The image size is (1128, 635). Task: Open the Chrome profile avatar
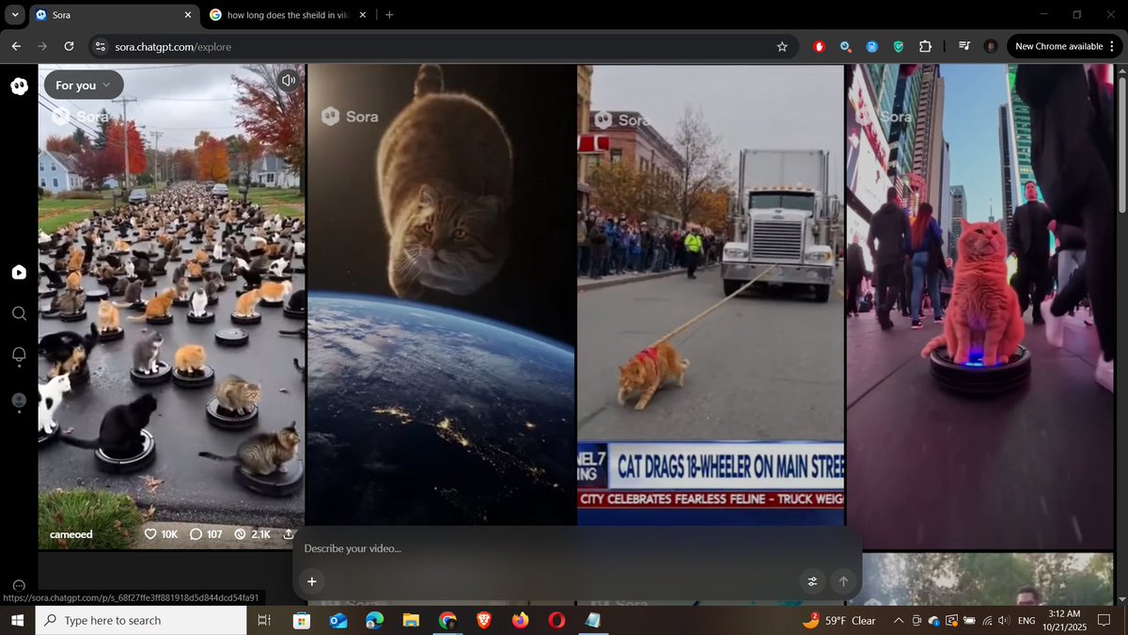pyautogui.click(x=991, y=46)
